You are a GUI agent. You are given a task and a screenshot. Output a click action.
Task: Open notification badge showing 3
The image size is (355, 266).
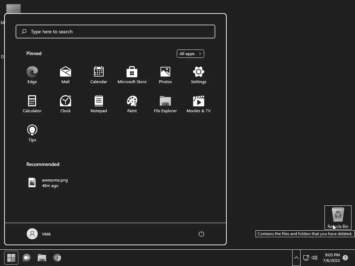(345, 258)
